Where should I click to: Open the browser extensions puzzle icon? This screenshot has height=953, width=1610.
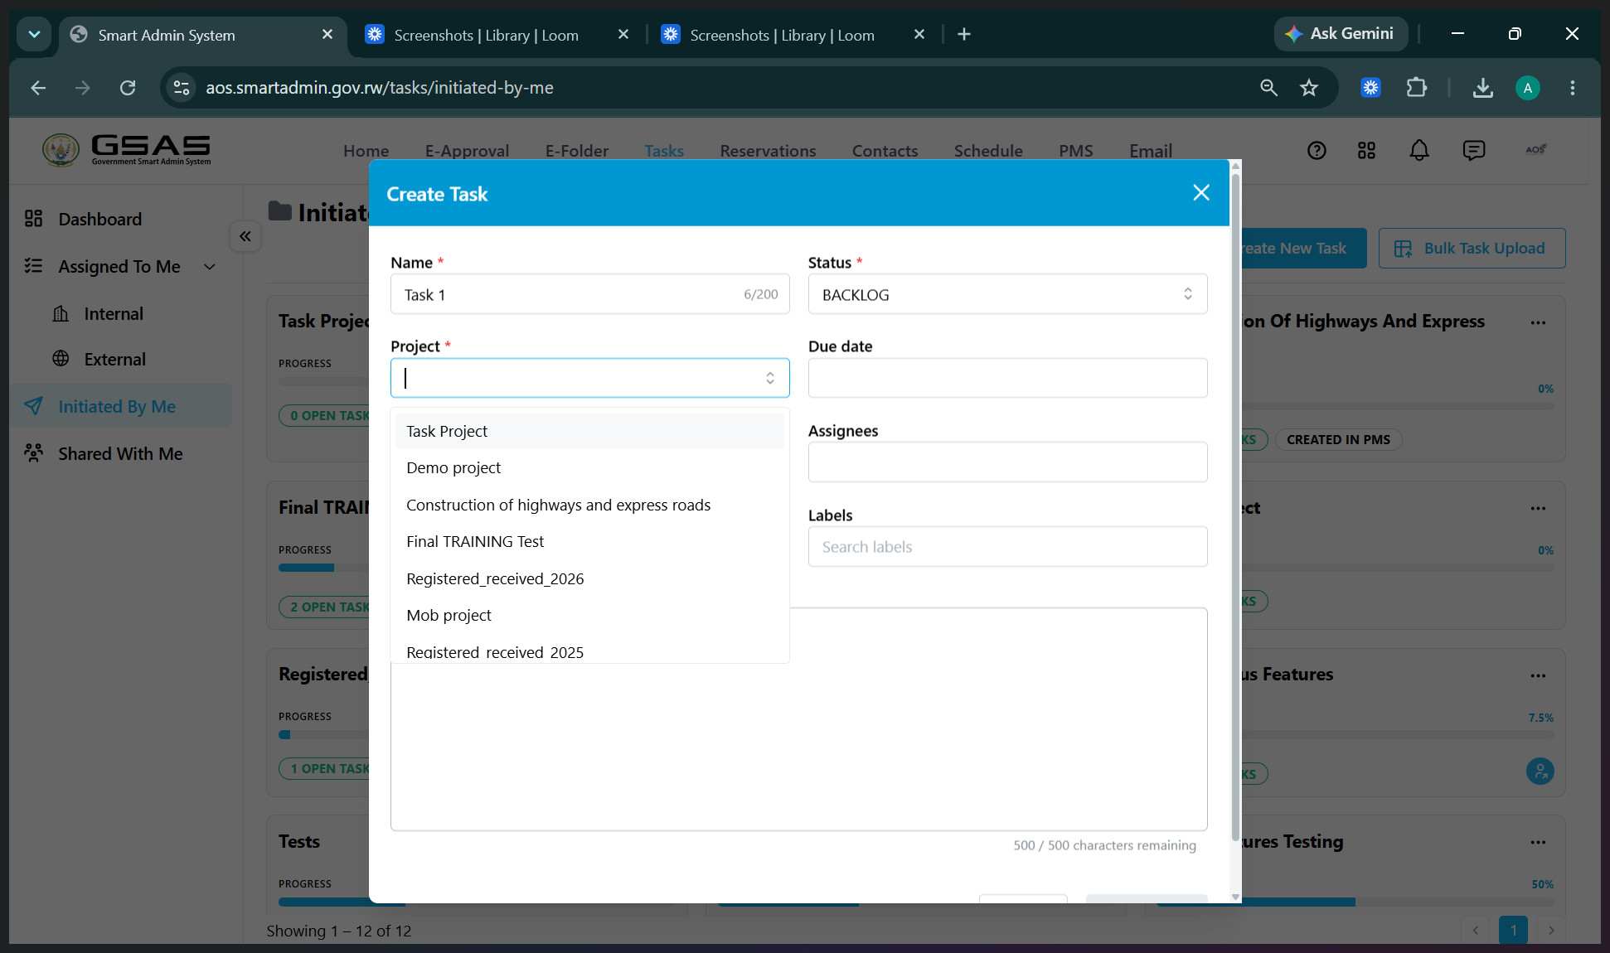click(1417, 87)
